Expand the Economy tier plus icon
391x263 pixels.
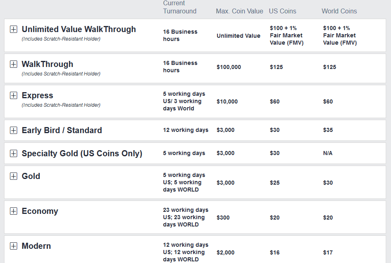tap(13, 211)
